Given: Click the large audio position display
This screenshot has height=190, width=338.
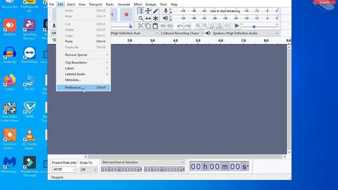Looking at the screenshot, I should tap(220, 166).
